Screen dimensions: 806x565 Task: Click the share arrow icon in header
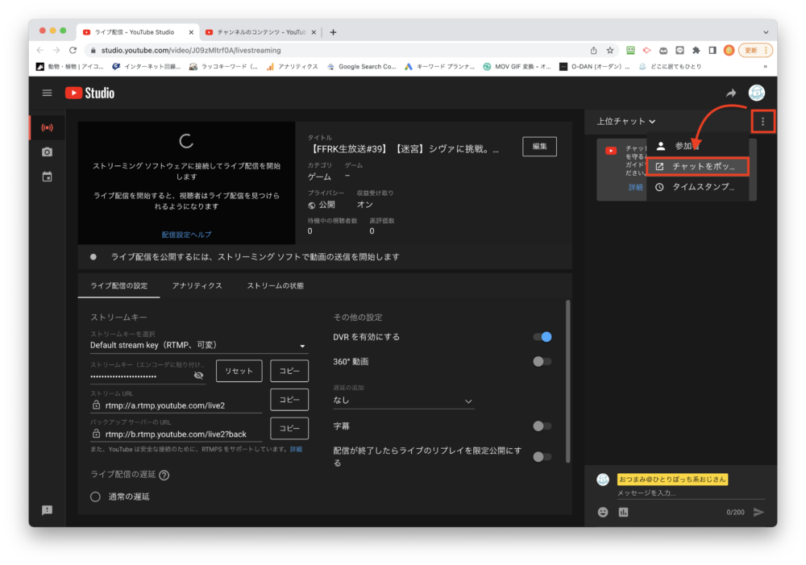pyautogui.click(x=731, y=93)
